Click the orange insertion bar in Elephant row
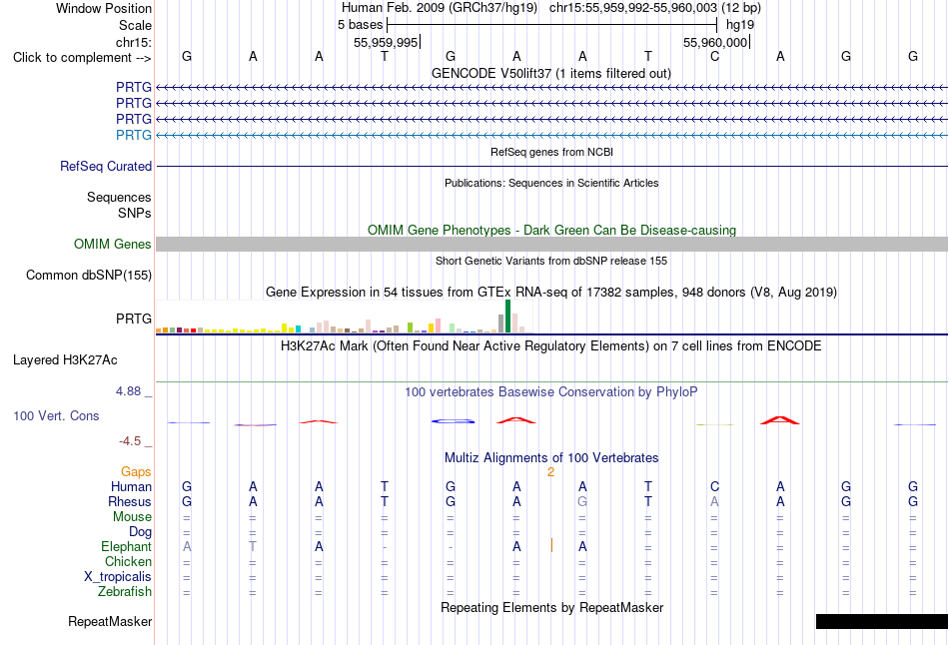Screen dimensions: 949x645 pyautogui.click(x=551, y=546)
